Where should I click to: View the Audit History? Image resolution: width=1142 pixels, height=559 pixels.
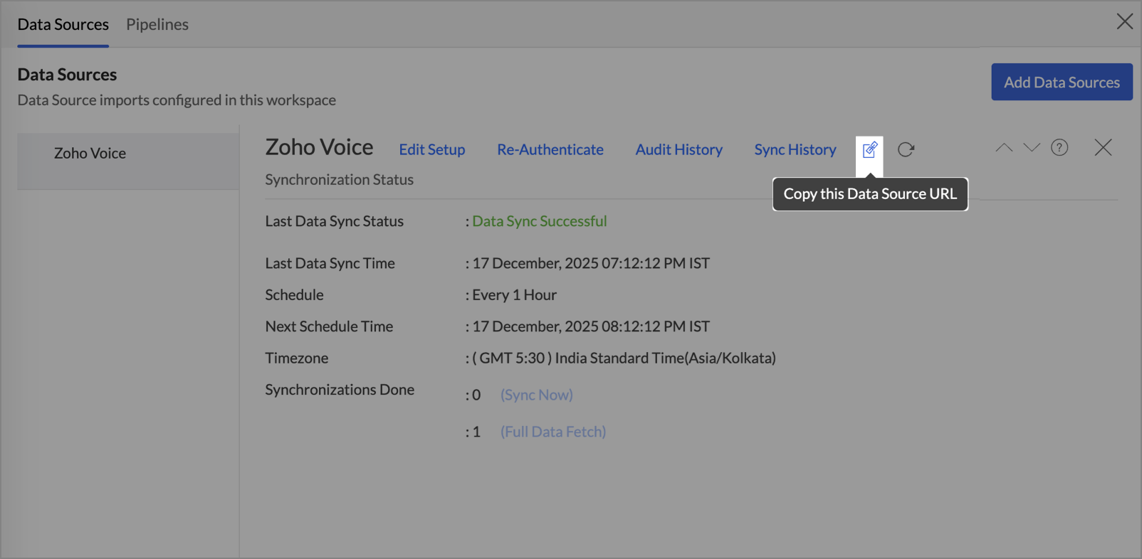coord(679,149)
